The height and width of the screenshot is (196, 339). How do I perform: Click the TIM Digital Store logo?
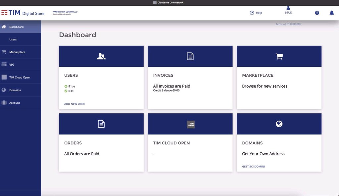point(23,13)
